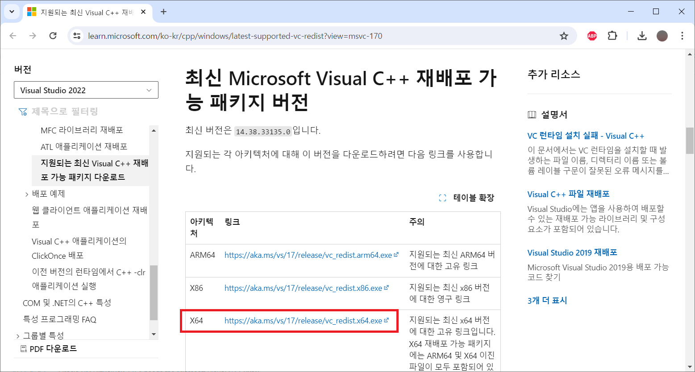Click the browser back arrow
Image resolution: width=695 pixels, height=372 pixels.
coord(13,36)
